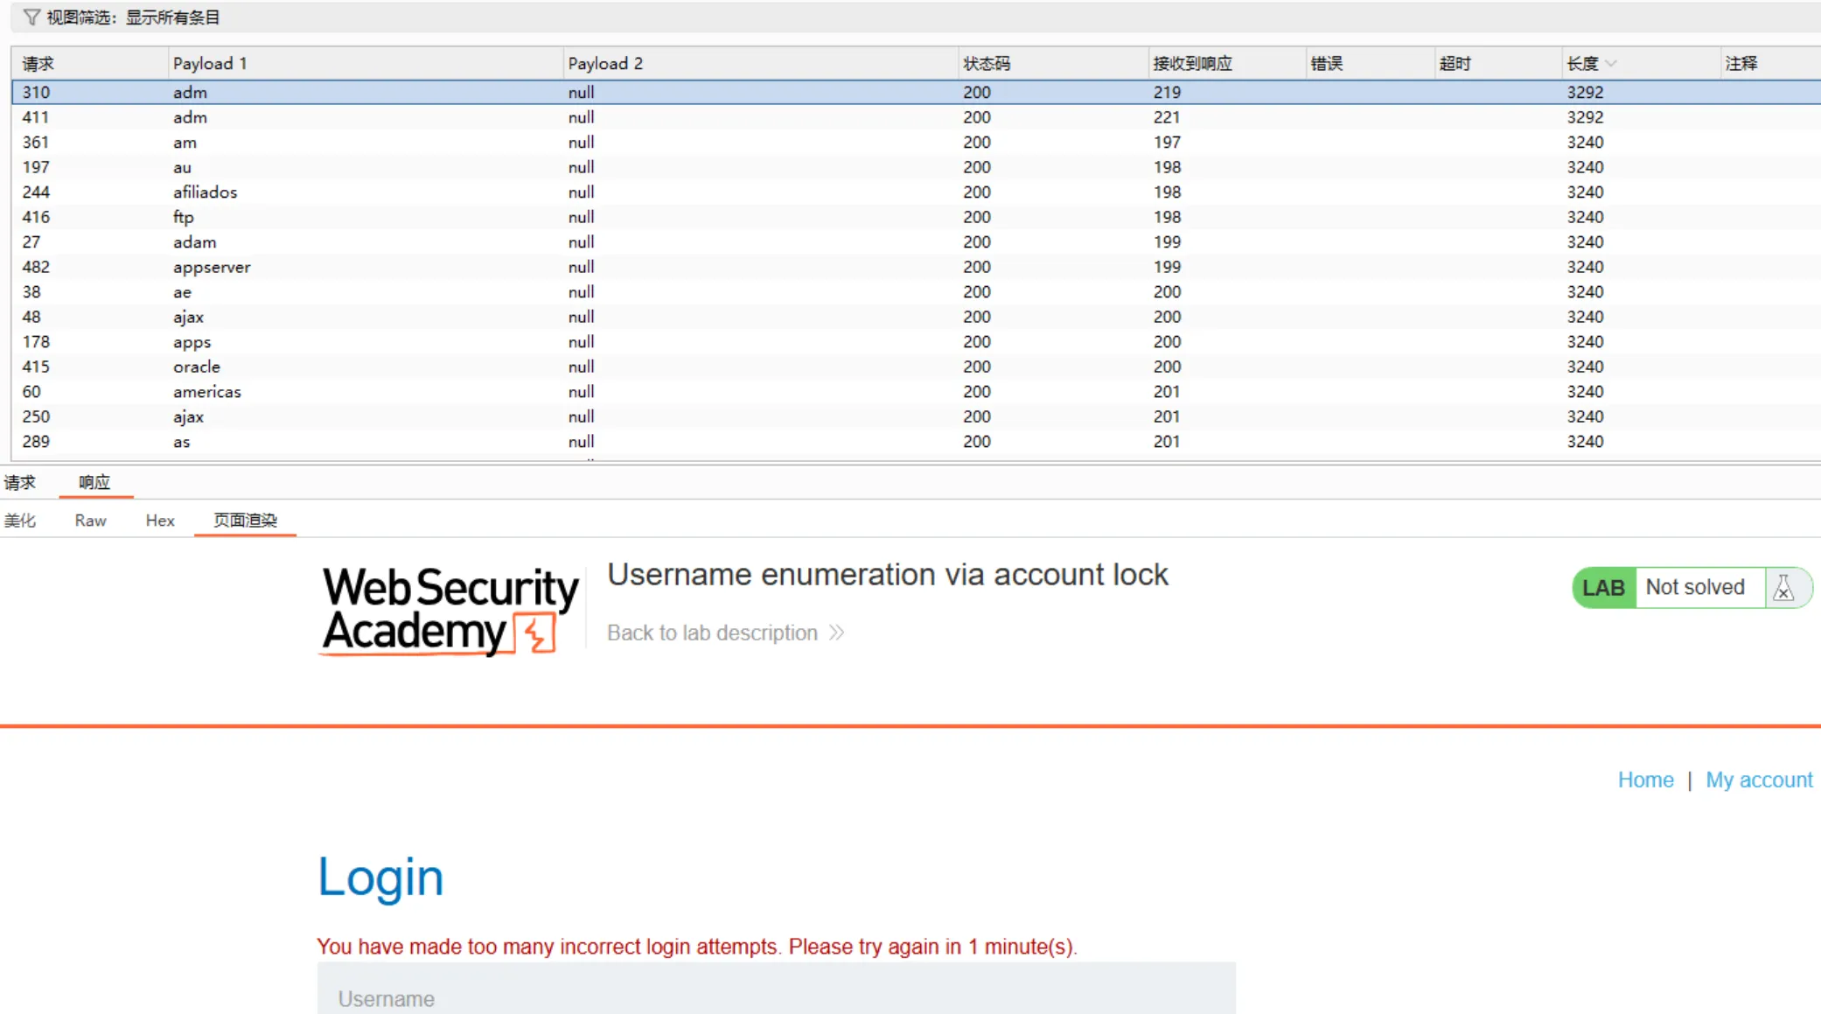
Task: Click double chevron beside Back to lab description
Action: click(x=837, y=633)
